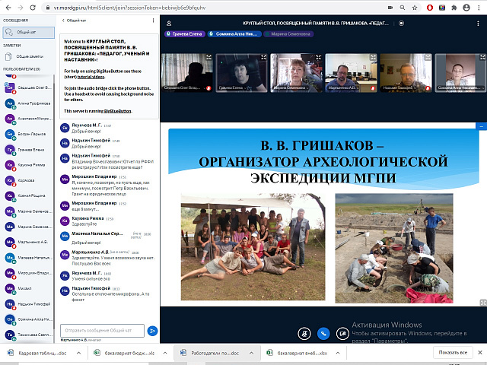Send chat message with arrow button
The image size is (487, 365).
pyautogui.click(x=152, y=331)
